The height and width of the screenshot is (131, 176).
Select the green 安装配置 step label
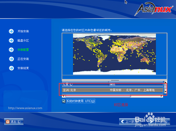point(23,50)
